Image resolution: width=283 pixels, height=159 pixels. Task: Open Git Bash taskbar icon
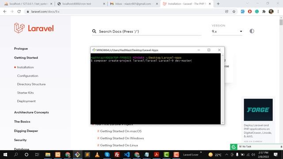point(77,155)
